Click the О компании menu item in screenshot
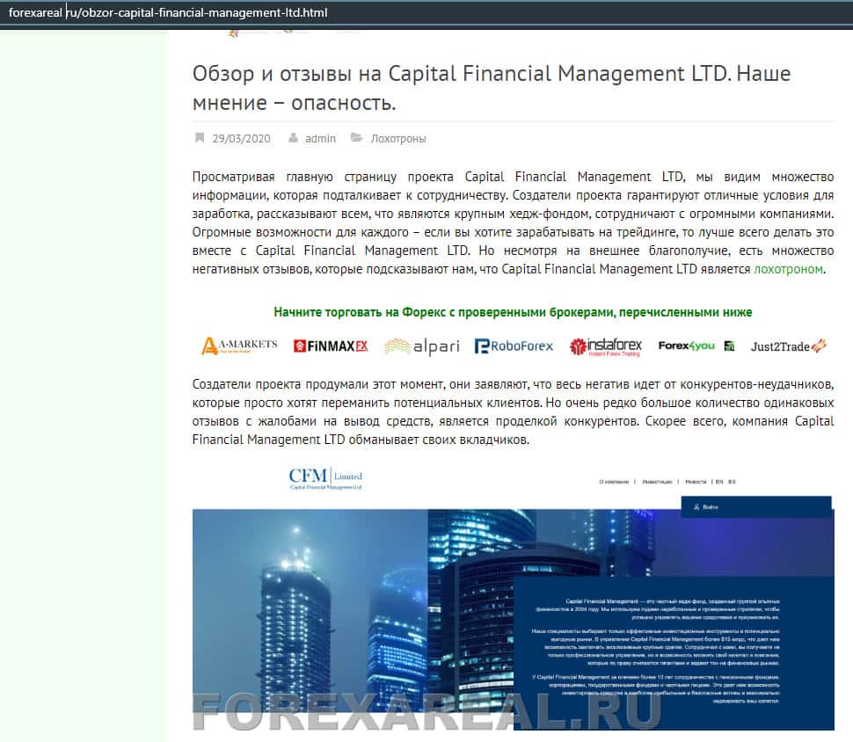Image resolution: width=853 pixels, height=742 pixels. coord(614,482)
